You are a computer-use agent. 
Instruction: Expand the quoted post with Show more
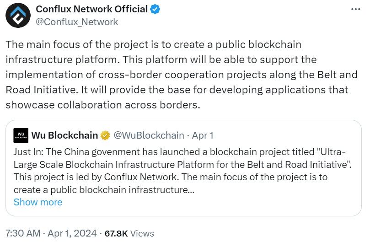coord(38,202)
